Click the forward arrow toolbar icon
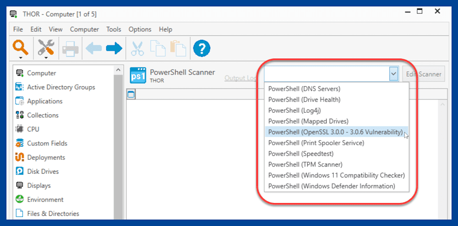 coord(114,49)
